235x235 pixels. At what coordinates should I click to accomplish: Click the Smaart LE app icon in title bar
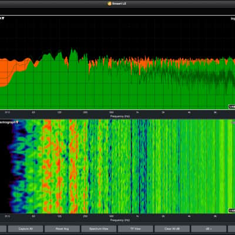pyautogui.click(x=109, y=4)
